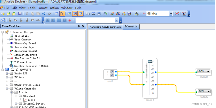Toggle button D in the toolbar
Screen dimensions: 216x108
pyautogui.click(x=64, y=20)
